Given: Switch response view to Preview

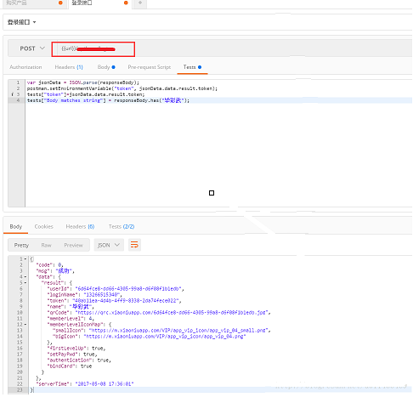Looking at the screenshot, I should click(x=73, y=246).
